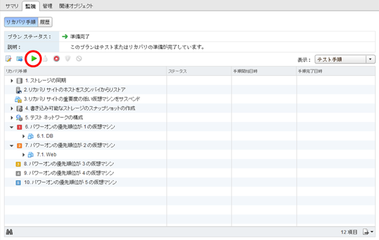Expand the 6.1. DB item
Screen dimensions: 379x240
coord(23,136)
